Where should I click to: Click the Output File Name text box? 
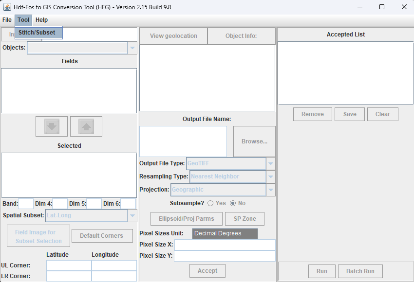click(183, 141)
